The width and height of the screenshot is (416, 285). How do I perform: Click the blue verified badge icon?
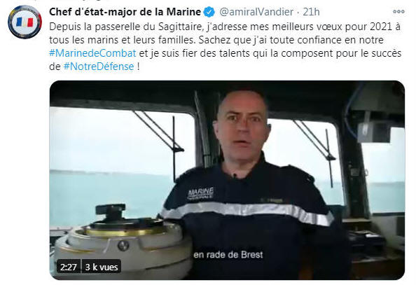209,12
